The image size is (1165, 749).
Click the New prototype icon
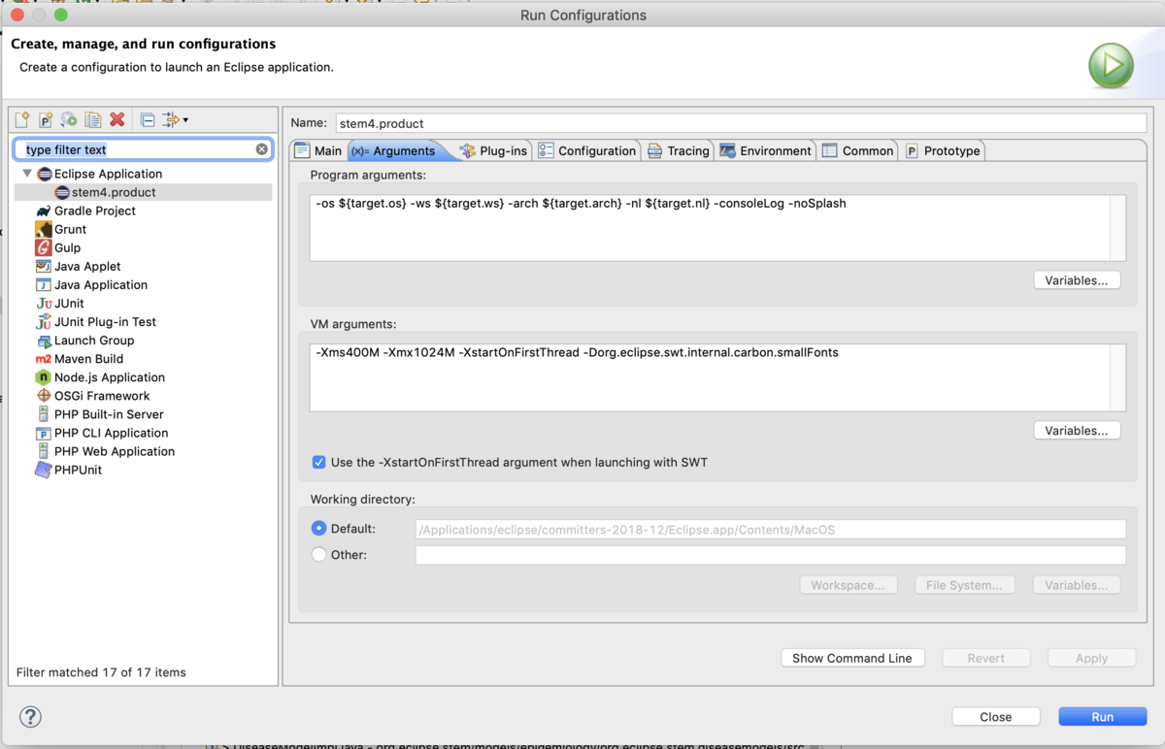pyautogui.click(x=46, y=120)
